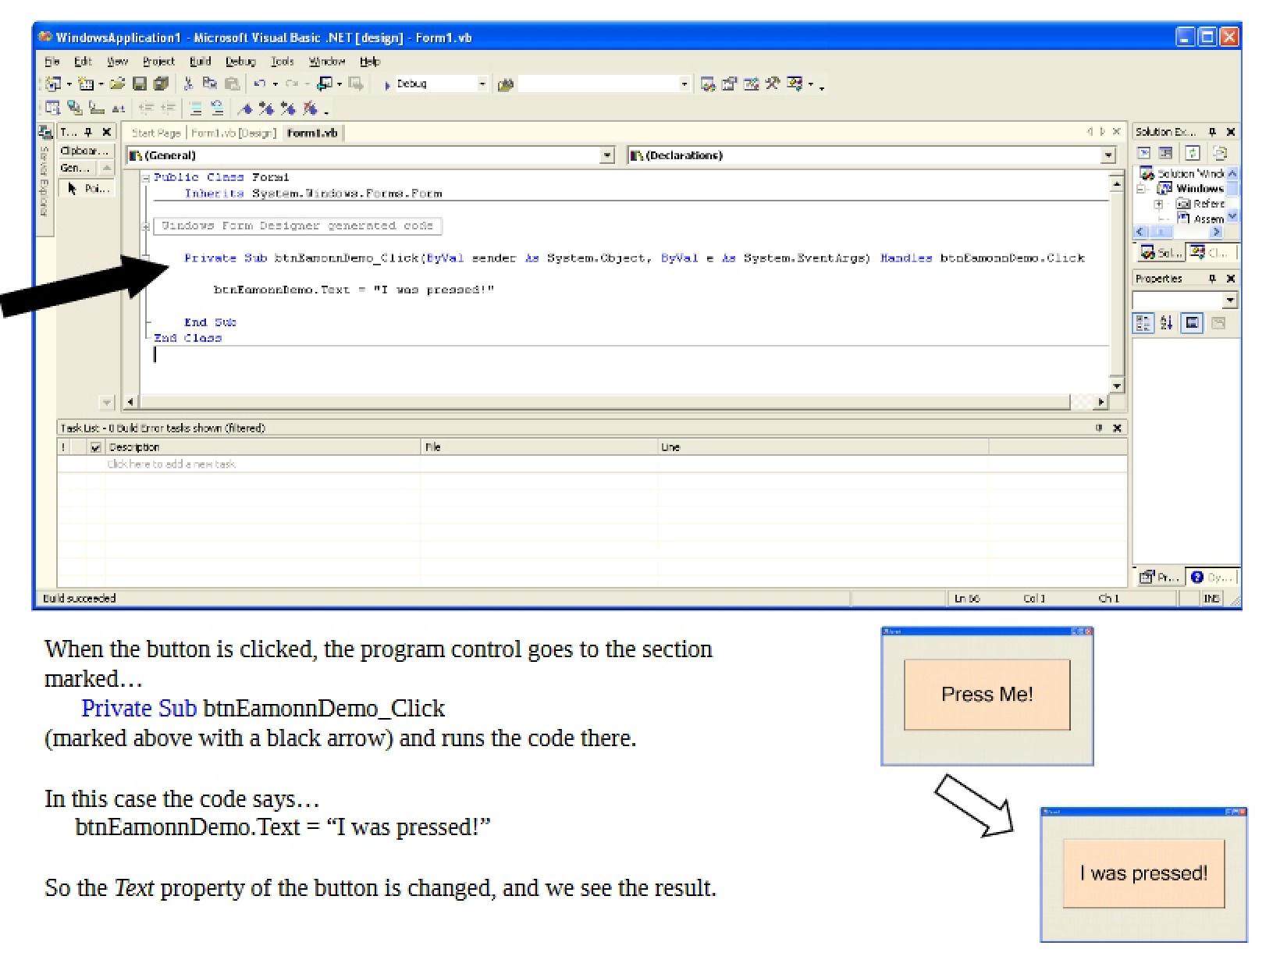This screenshot has height=960, width=1280.
Task: Open the File menu
Action: pyautogui.click(x=52, y=62)
